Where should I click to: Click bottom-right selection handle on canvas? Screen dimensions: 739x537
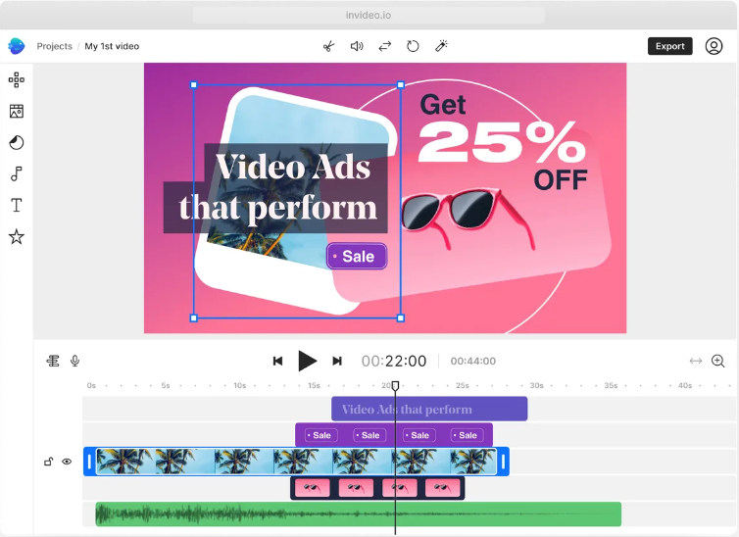[401, 317]
